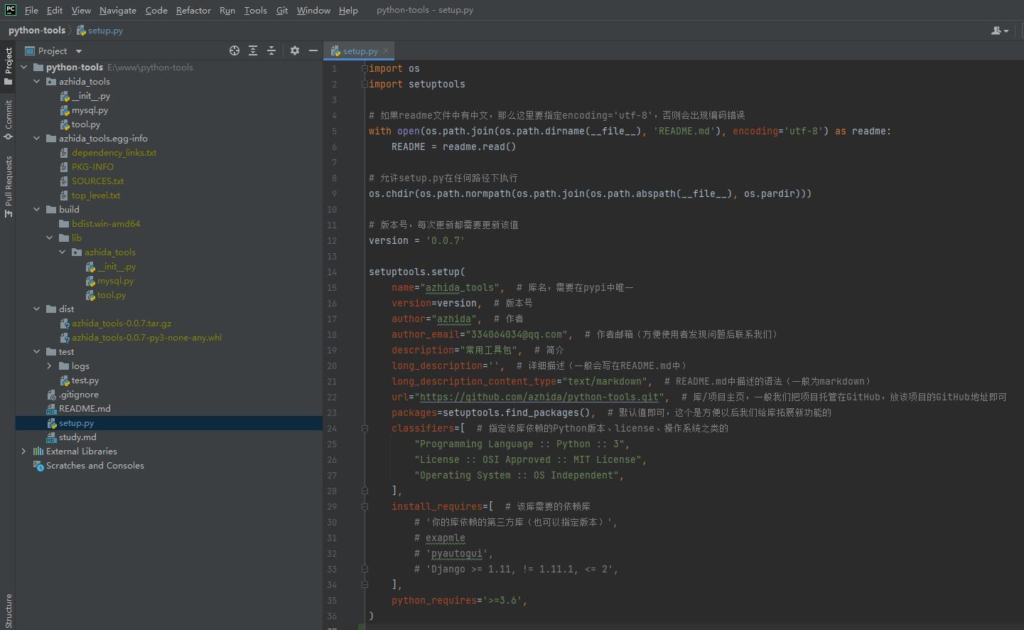
Task: Select README.md in the project tree
Action: click(x=85, y=409)
